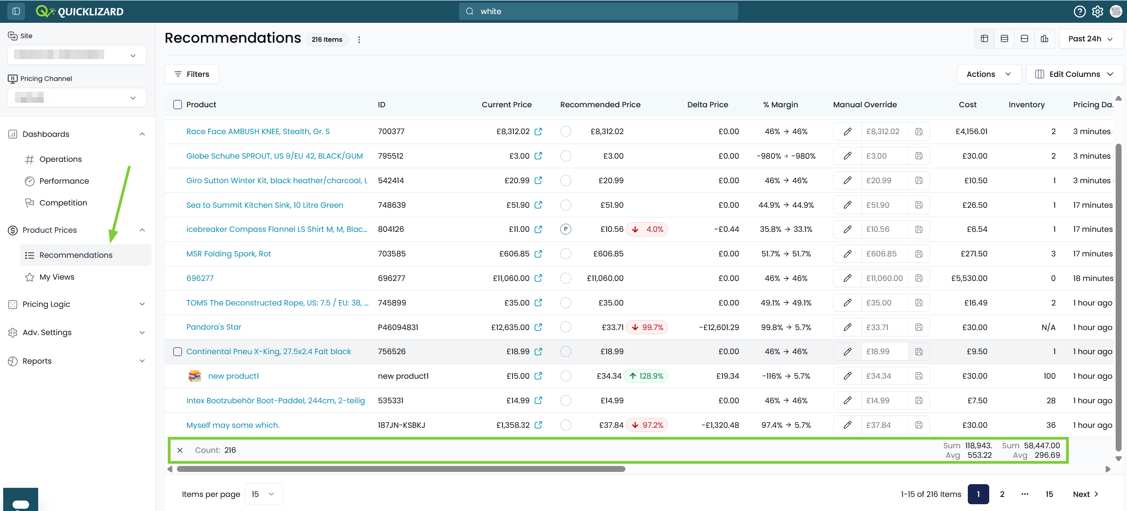
Task: Edit manual override for MSR Folding Spork
Action: tap(847, 254)
